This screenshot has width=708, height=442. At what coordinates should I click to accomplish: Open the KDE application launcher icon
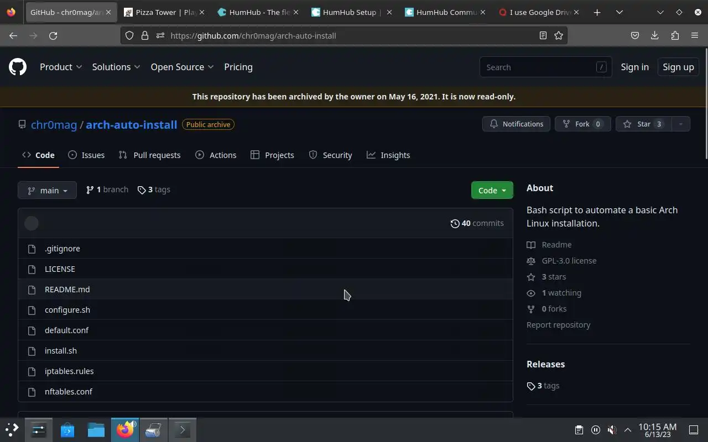click(12, 429)
